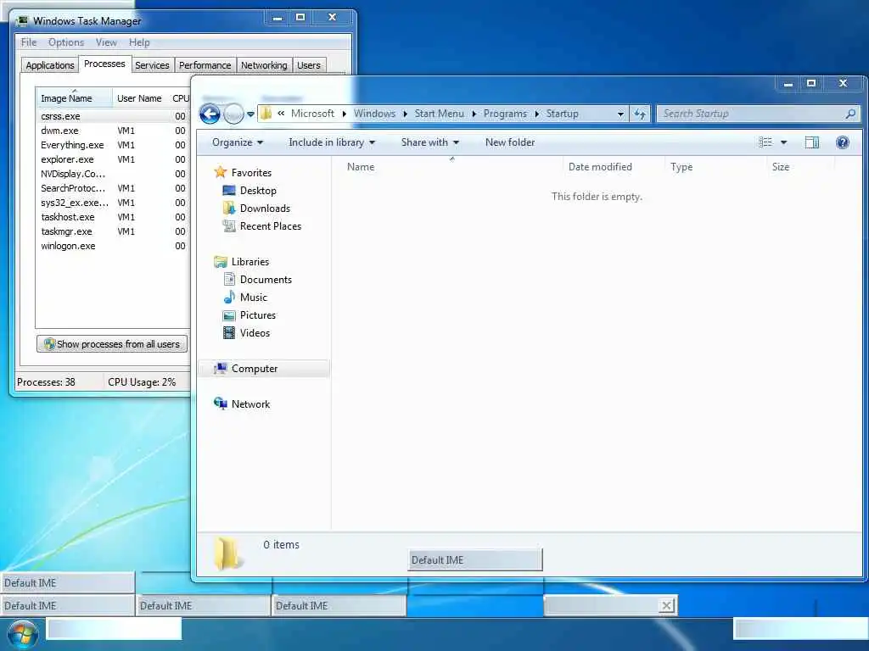Open Desktop in Favorites

258,191
